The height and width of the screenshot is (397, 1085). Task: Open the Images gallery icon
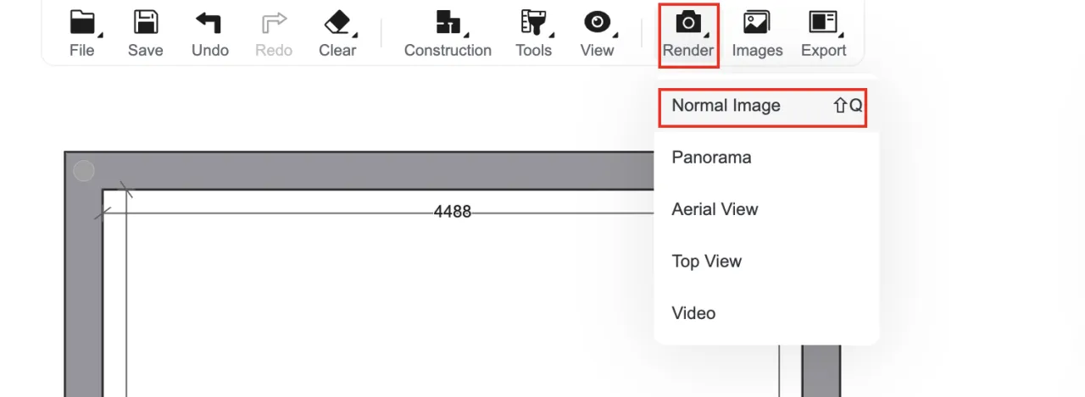(757, 23)
